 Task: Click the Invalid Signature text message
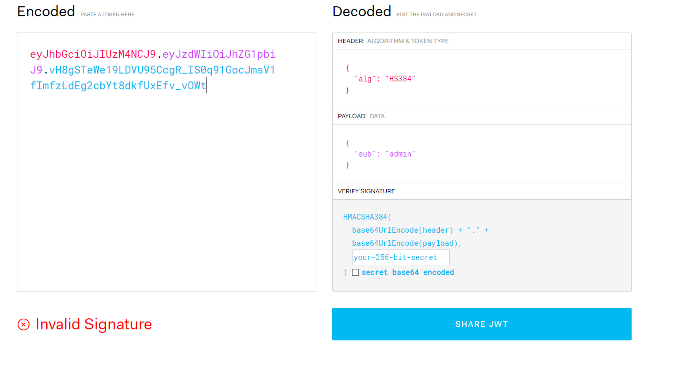pyautogui.click(x=94, y=324)
